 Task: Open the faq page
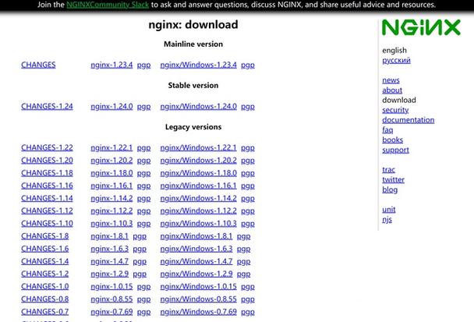387,130
